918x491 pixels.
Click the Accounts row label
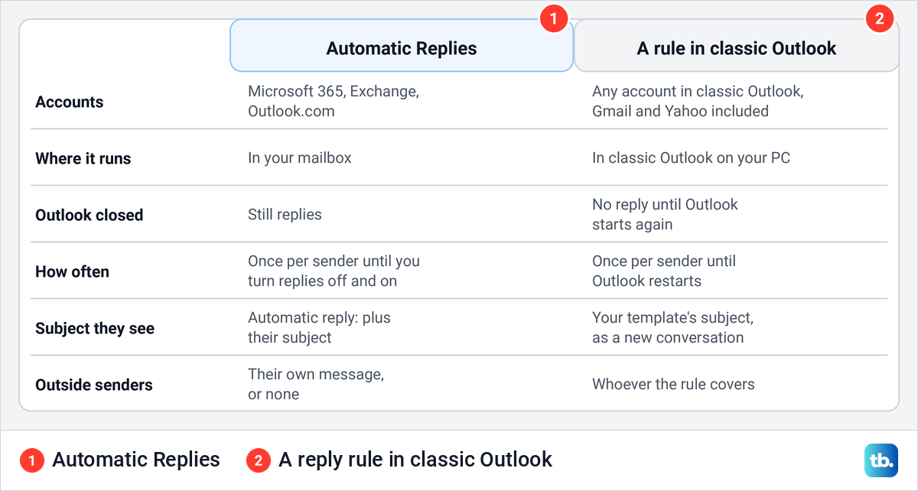pos(70,102)
